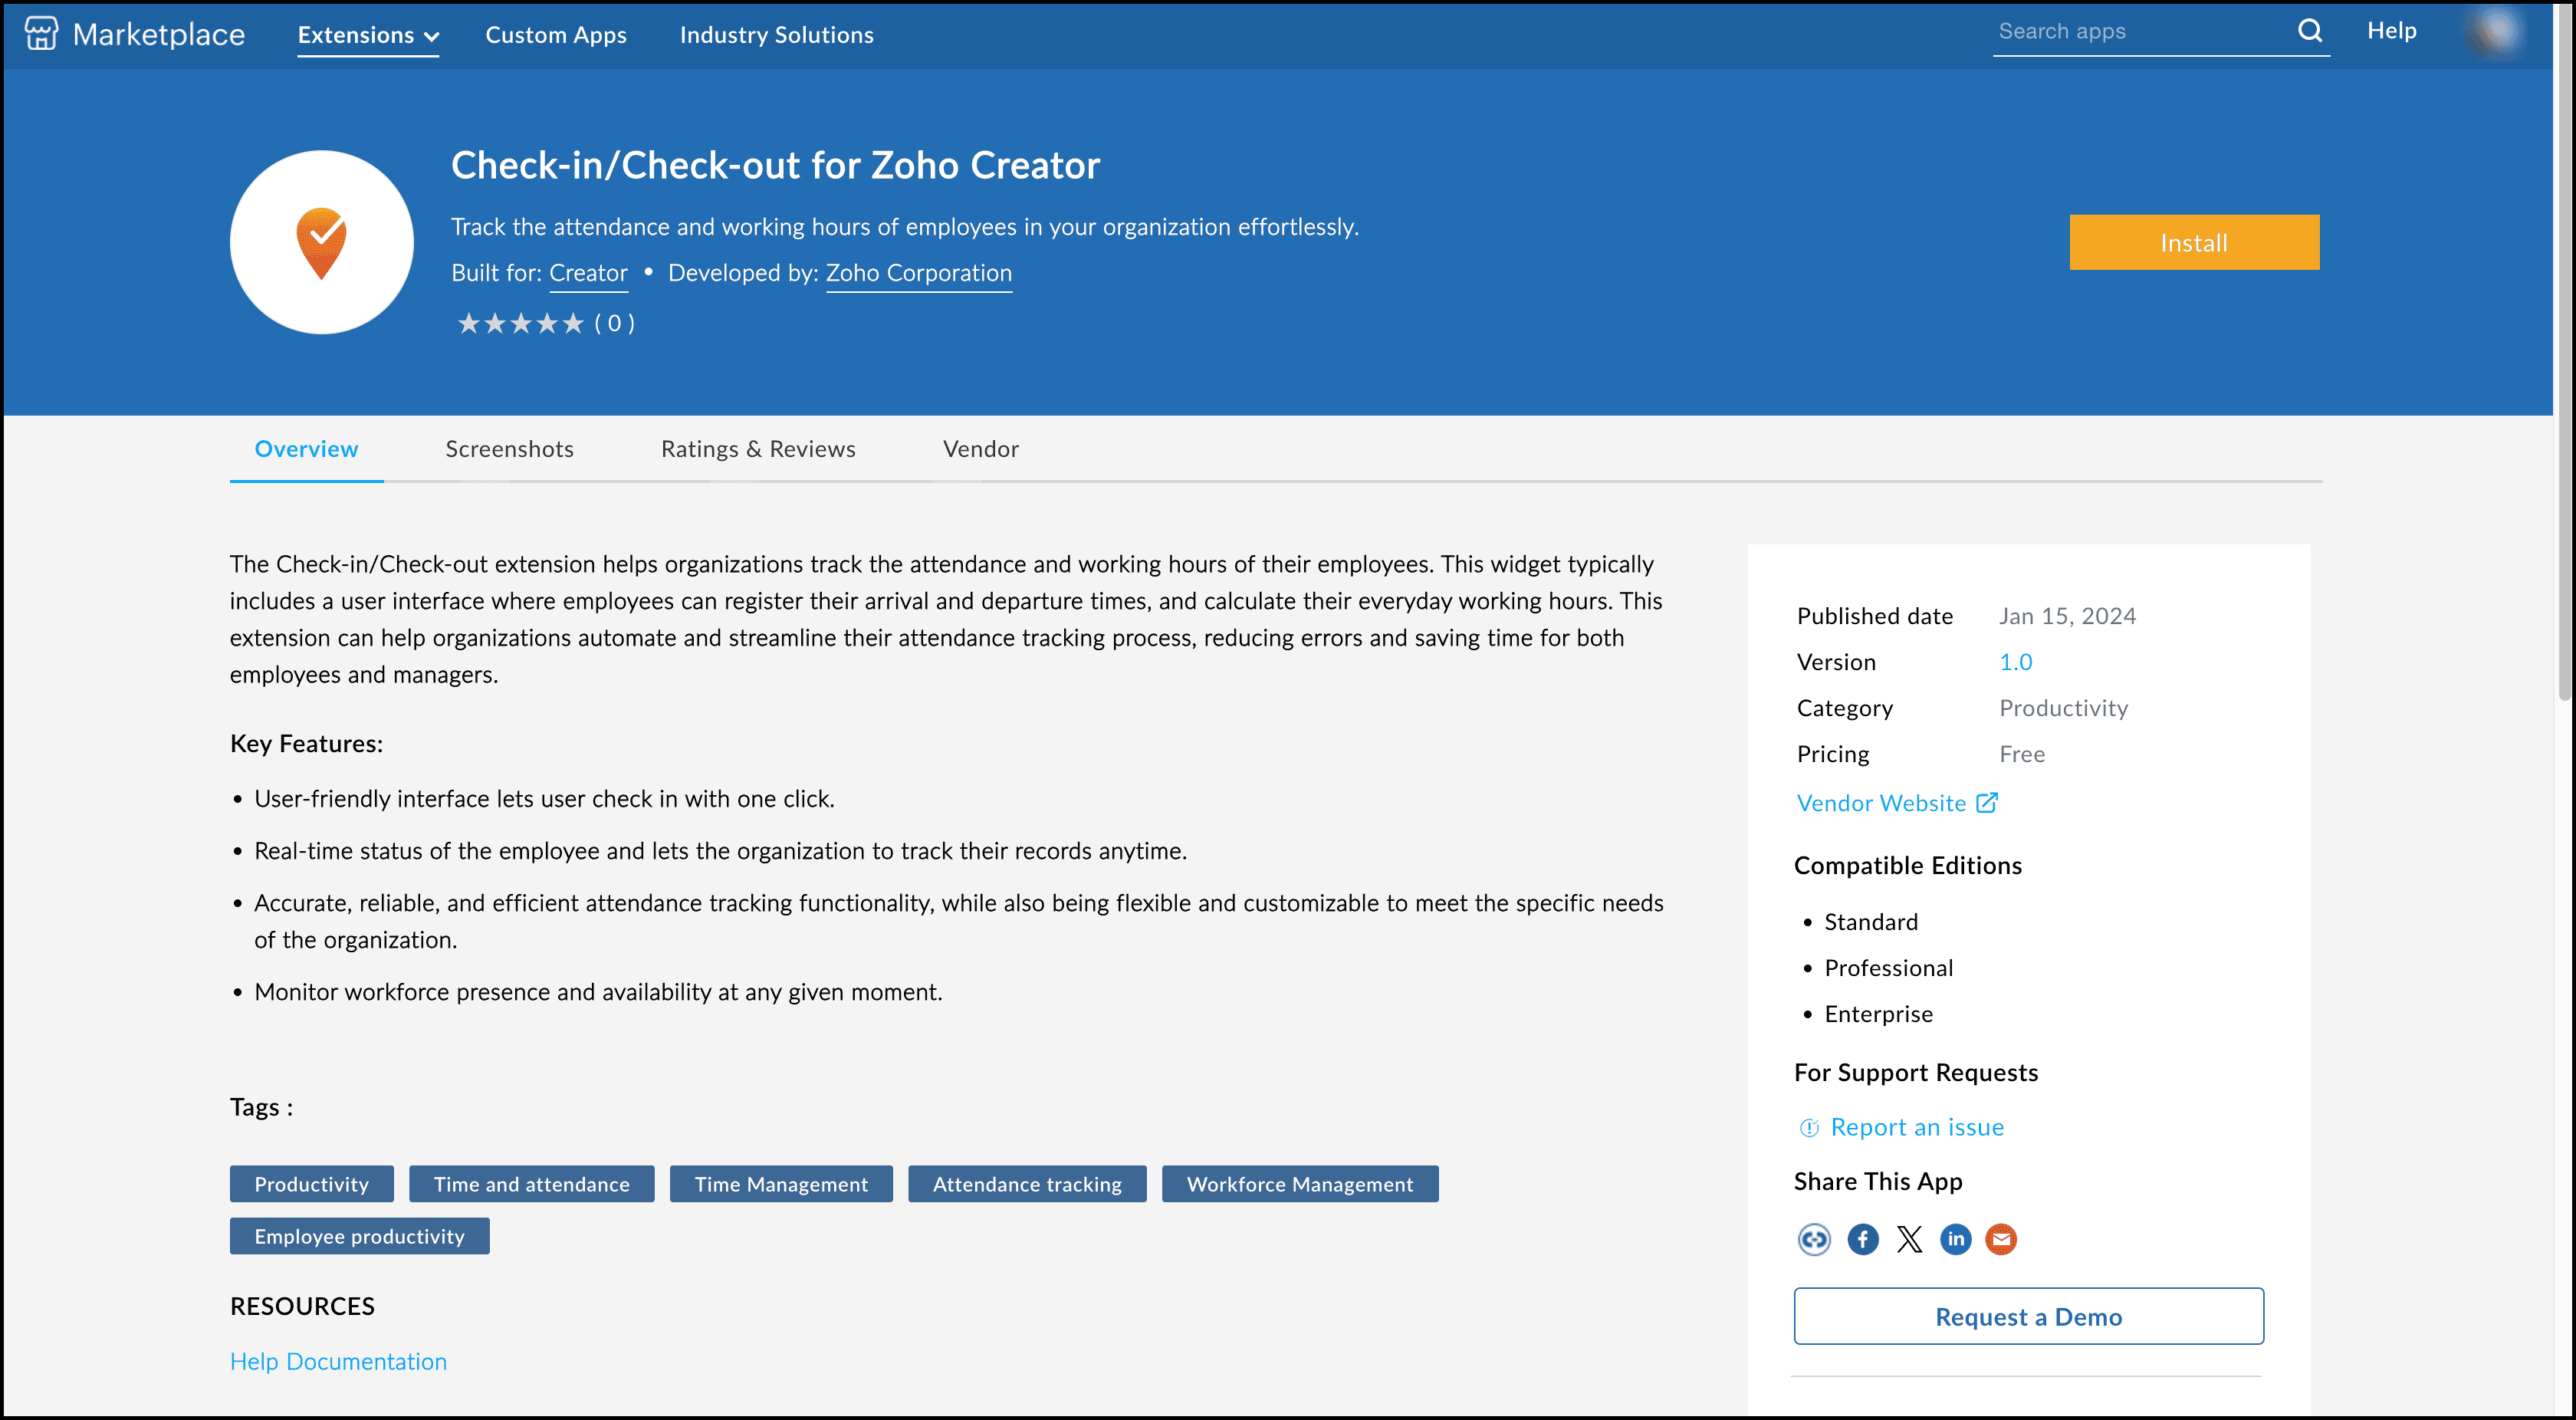The height and width of the screenshot is (1420, 2576).
Task: Click the Marketplace store logo icon
Action: point(41,33)
